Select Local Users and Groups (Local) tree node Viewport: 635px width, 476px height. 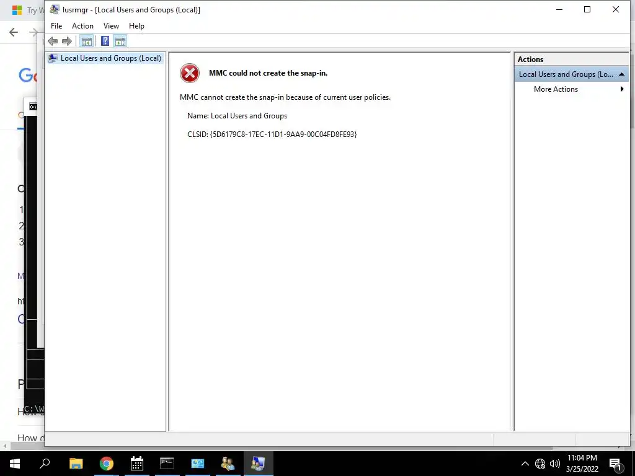pos(105,58)
